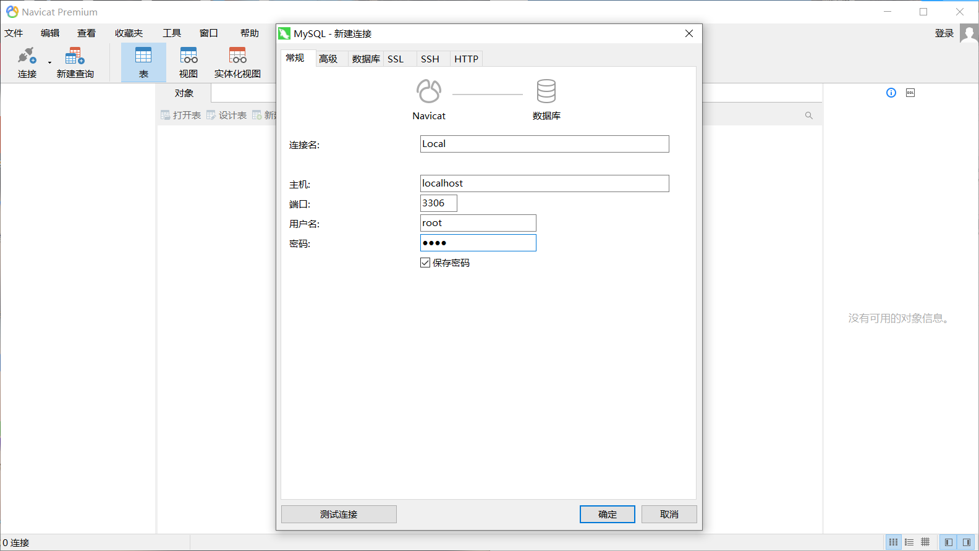979x551 pixels.
Task: Open the 收藏夹 (Favorites) menu
Action: pos(129,33)
